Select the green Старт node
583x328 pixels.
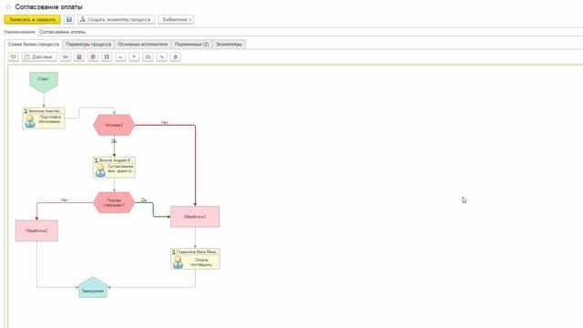click(44, 82)
